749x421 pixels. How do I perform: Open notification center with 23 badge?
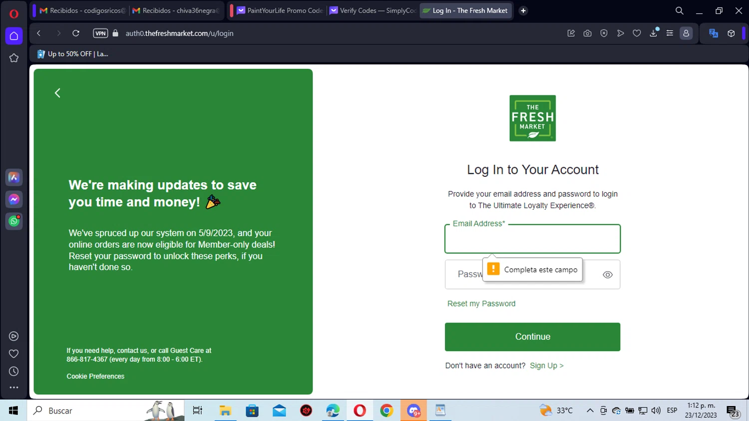(733, 412)
